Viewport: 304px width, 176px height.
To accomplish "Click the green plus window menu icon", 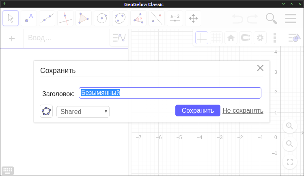I will [4, 4].
